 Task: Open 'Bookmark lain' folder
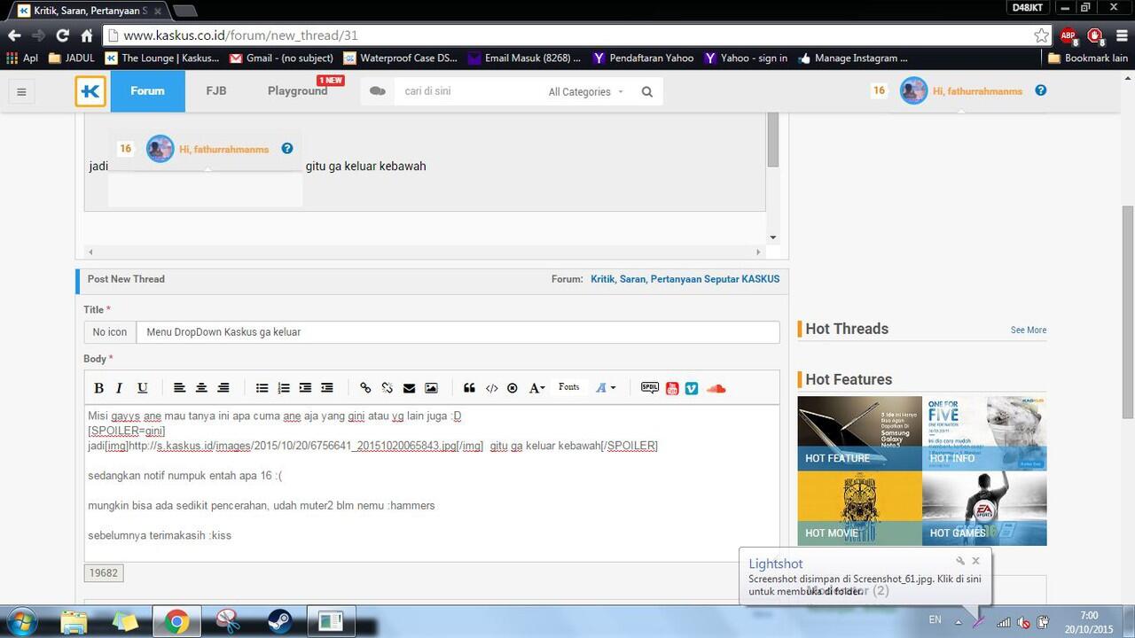(1088, 58)
